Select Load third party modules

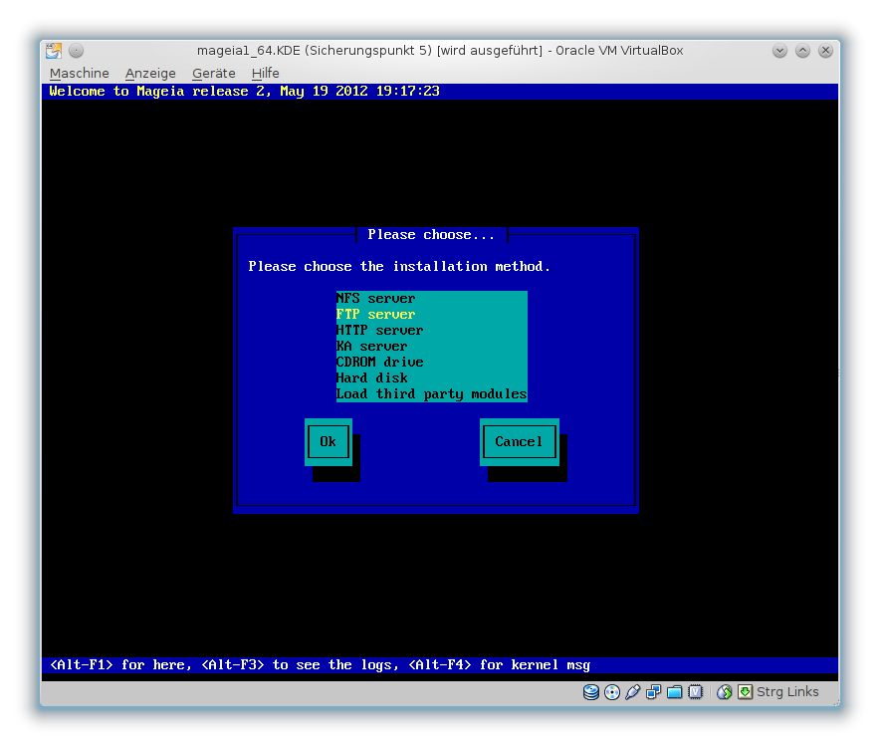point(431,393)
